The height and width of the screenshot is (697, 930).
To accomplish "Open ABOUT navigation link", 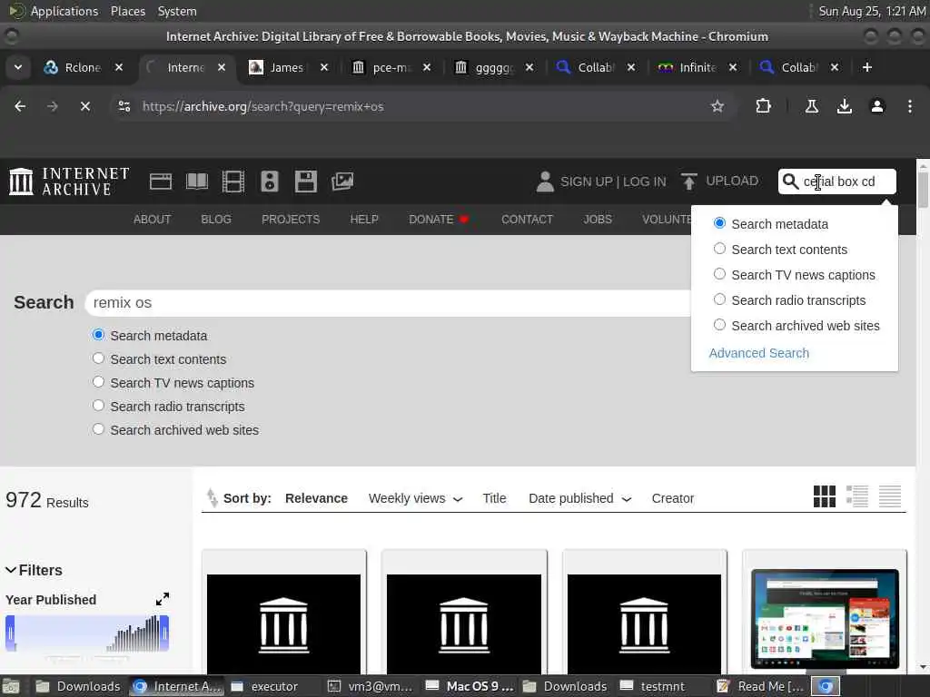I will click(152, 220).
